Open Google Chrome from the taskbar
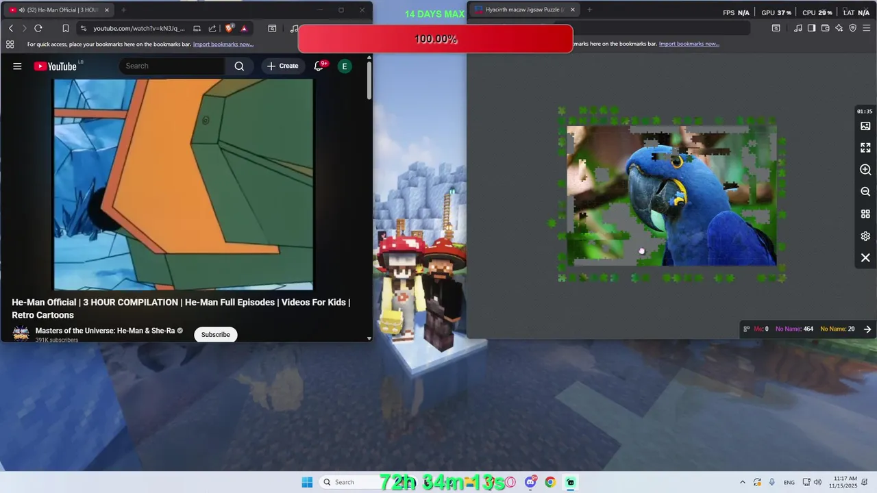 coord(550,482)
